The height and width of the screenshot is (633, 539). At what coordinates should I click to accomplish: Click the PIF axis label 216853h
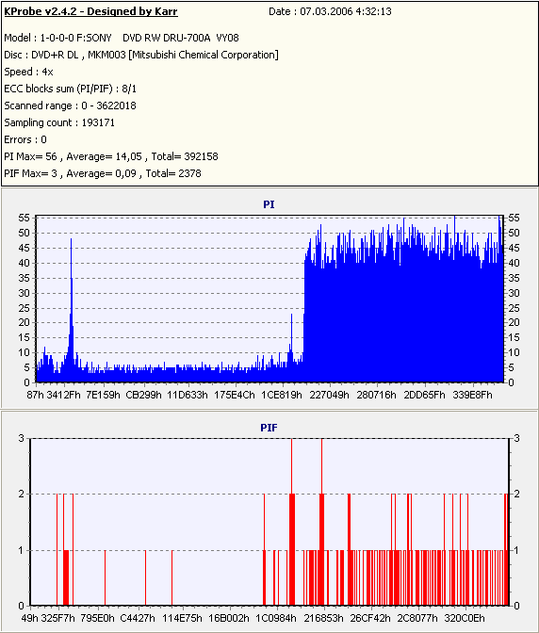[x=324, y=618]
